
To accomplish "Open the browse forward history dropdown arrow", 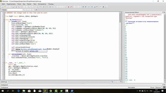I will [x=80, y=7].
